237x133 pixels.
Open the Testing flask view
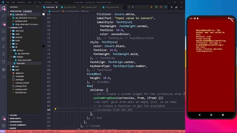(x=3, y=47)
